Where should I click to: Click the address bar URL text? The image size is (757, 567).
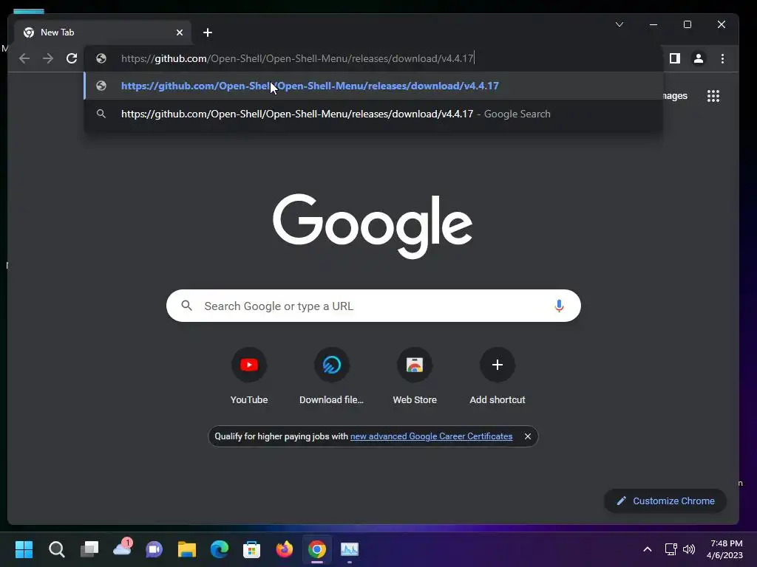click(x=297, y=58)
